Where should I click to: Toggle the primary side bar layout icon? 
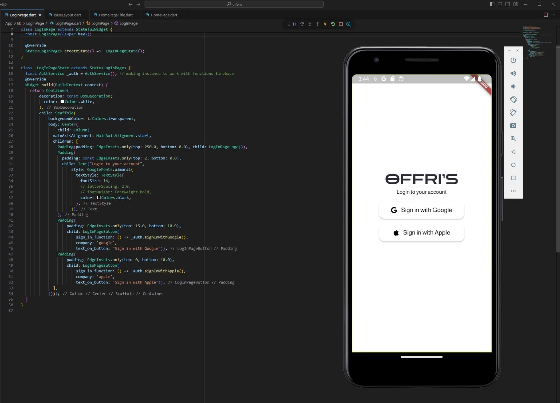pyautogui.click(x=492, y=4)
